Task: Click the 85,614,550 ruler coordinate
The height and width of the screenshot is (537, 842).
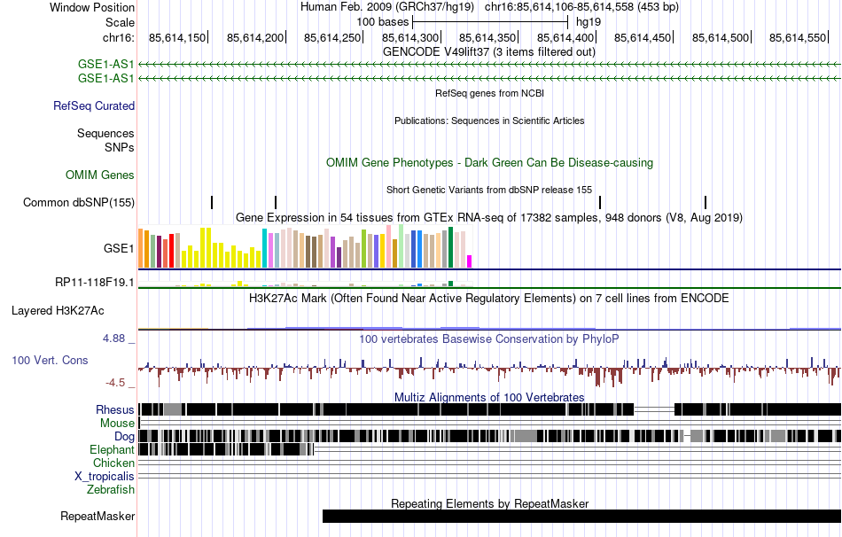Action: coord(798,37)
